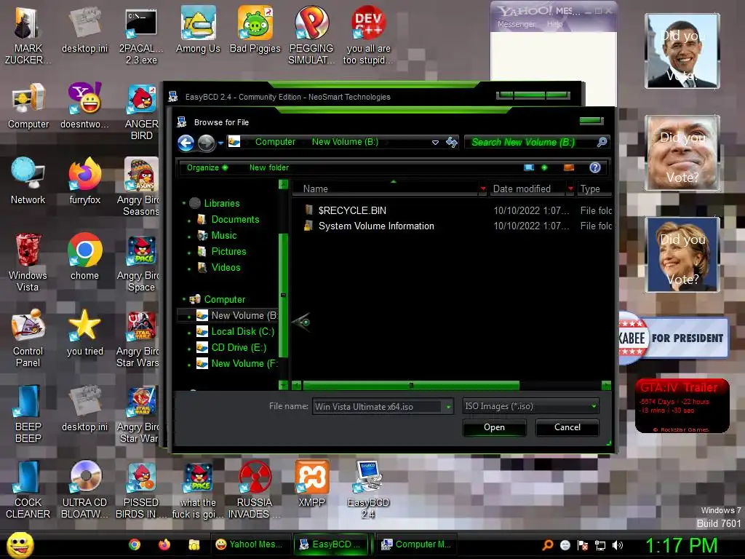Click New folder in the toolbar
This screenshot has width=745, height=559.
pos(269,167)
